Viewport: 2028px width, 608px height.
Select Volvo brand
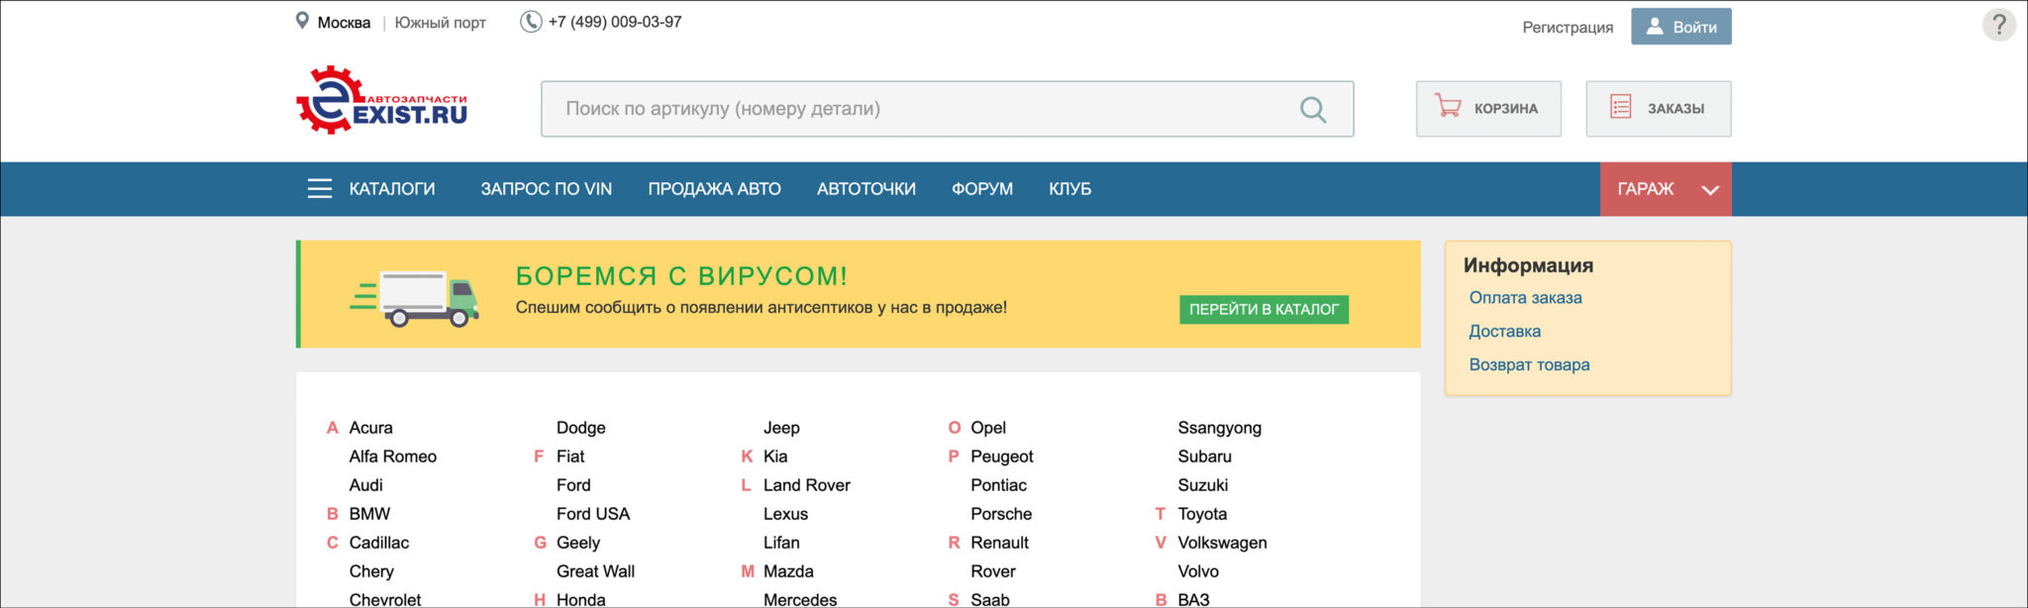pos(1198,571)
